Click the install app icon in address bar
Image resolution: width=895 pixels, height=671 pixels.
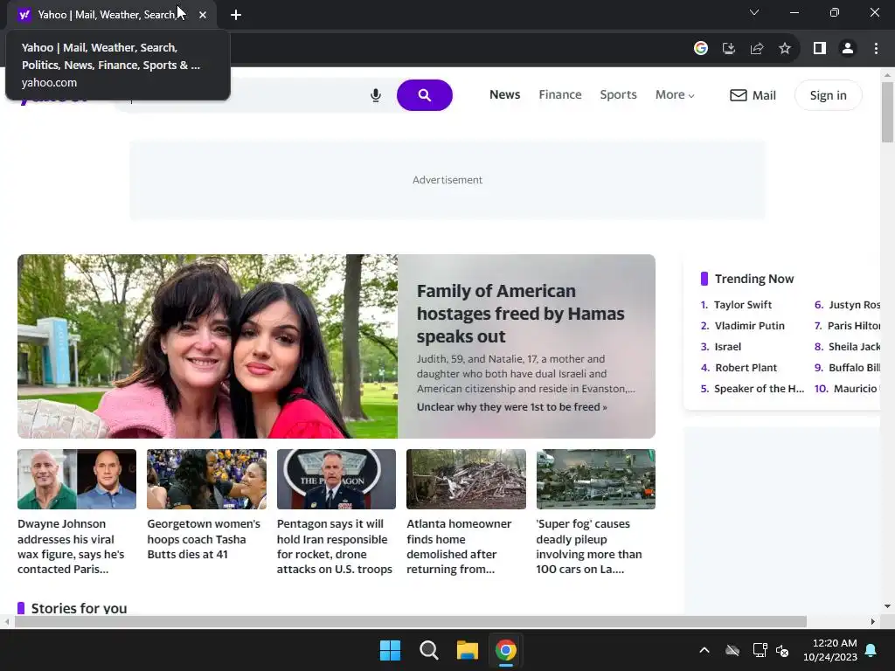[x=728, y=49]
